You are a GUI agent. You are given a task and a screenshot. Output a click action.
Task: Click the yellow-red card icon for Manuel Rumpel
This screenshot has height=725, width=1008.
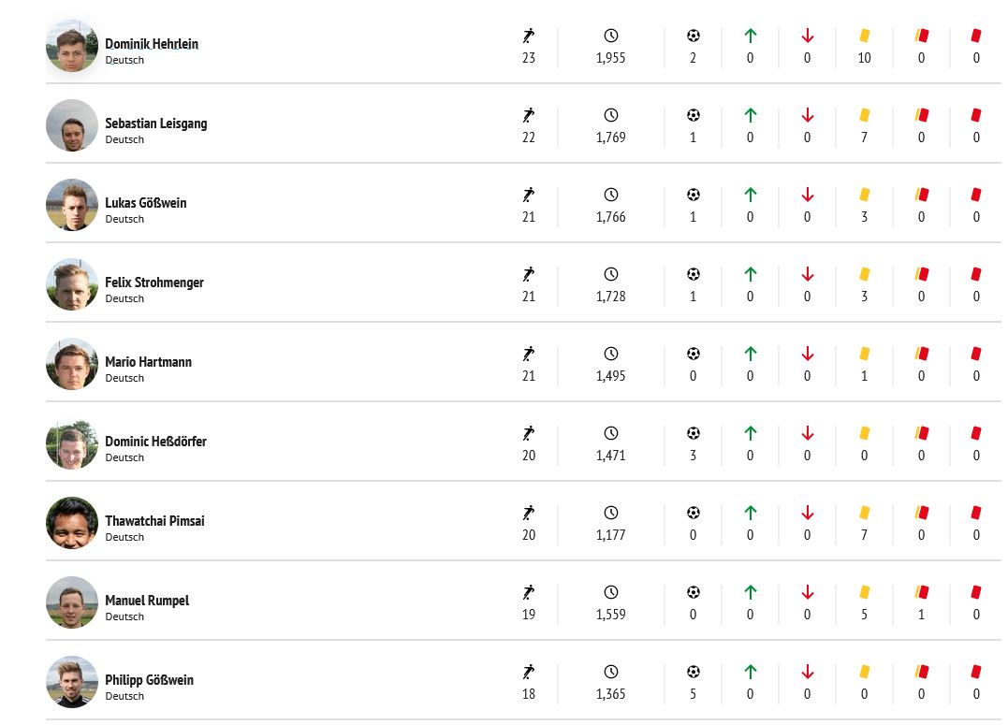point(922,592)
